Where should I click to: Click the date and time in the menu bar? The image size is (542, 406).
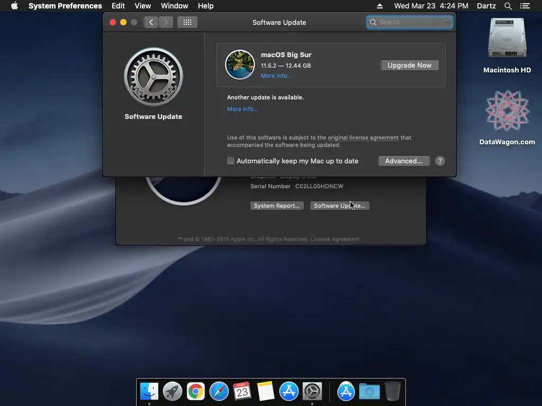coord(431,6)
